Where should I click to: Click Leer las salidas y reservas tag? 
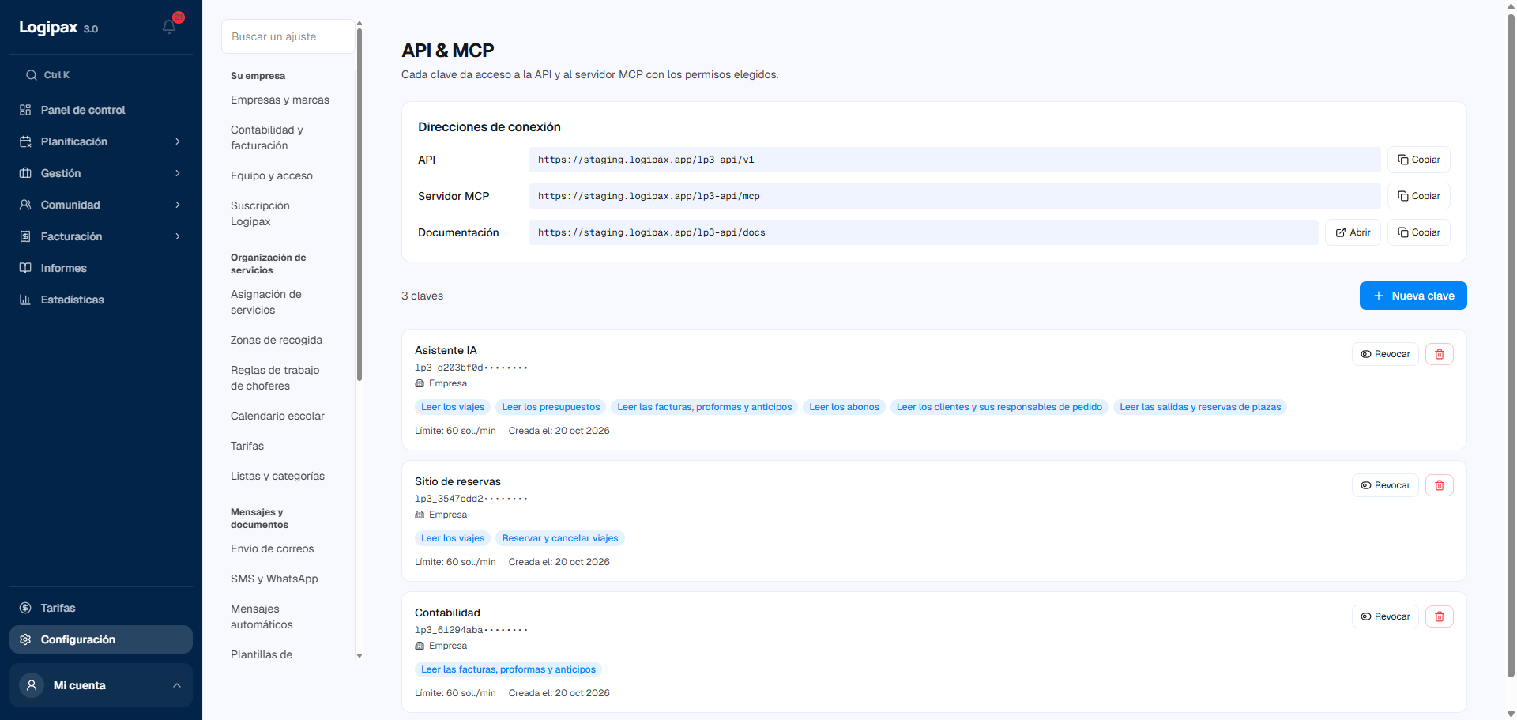click(x=1200, y=407)
